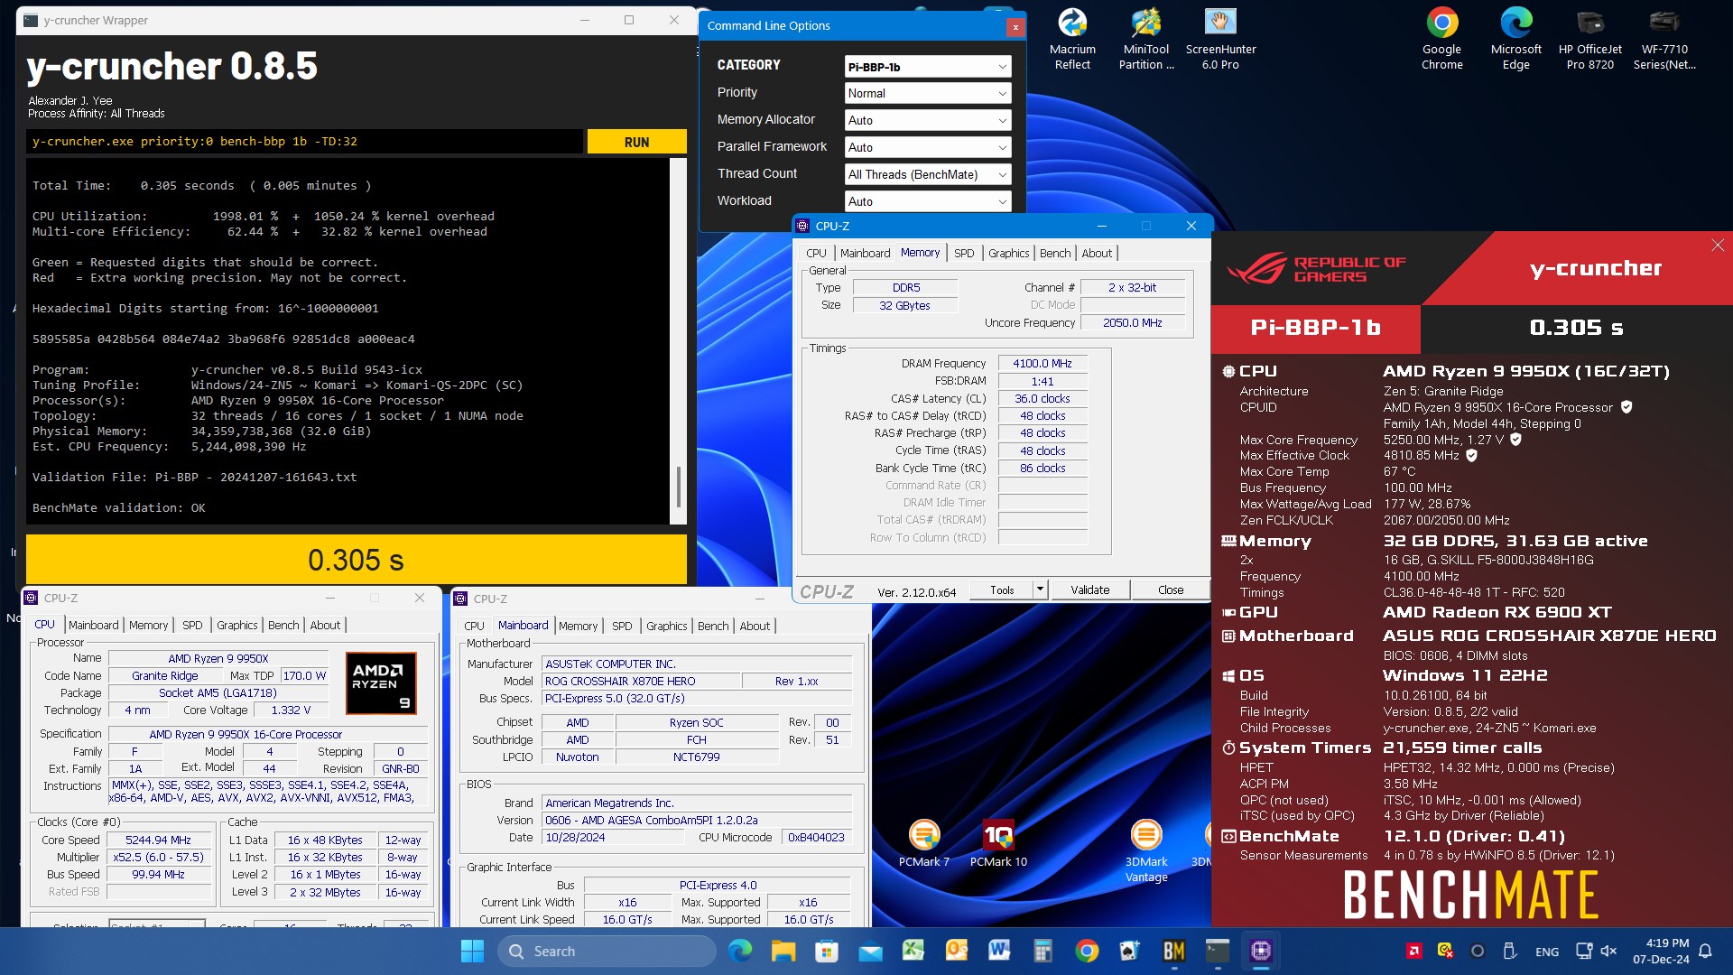Open WF-7710 Series printer shortcut

coord(1664,39)
